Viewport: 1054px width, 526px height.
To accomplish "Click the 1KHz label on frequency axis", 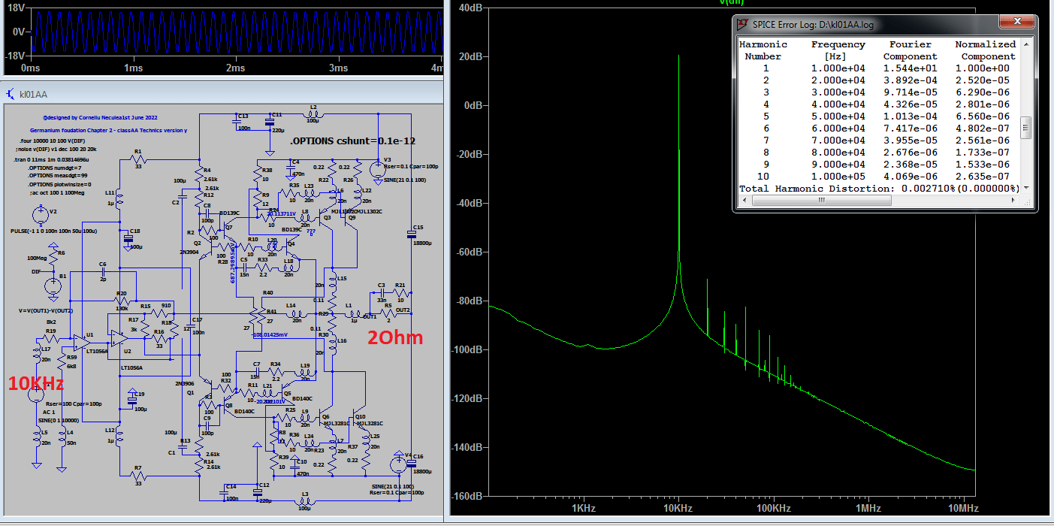I will click(x=583, y=509).
